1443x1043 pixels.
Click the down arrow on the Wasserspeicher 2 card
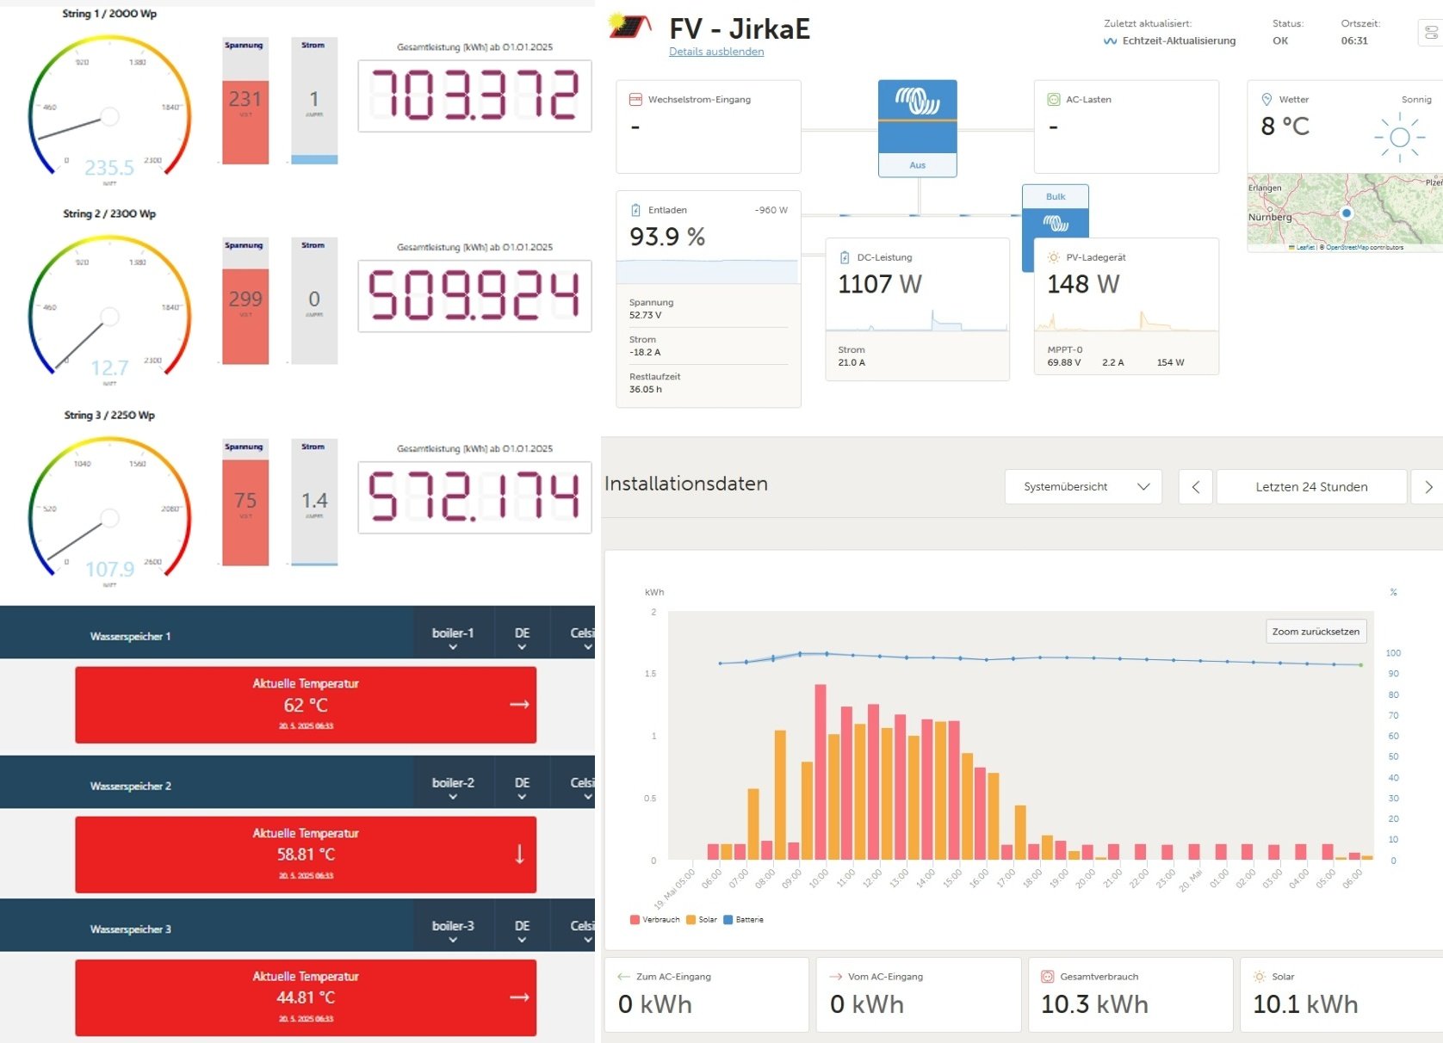pos(519,854)
